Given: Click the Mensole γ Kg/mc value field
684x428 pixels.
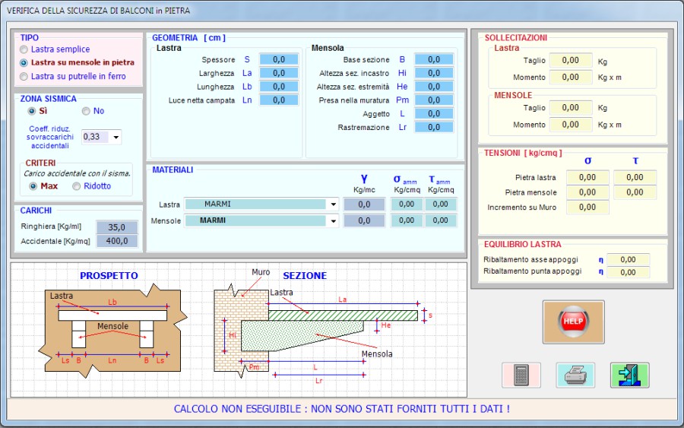Looking at the screenshot, I should point(364,220).
